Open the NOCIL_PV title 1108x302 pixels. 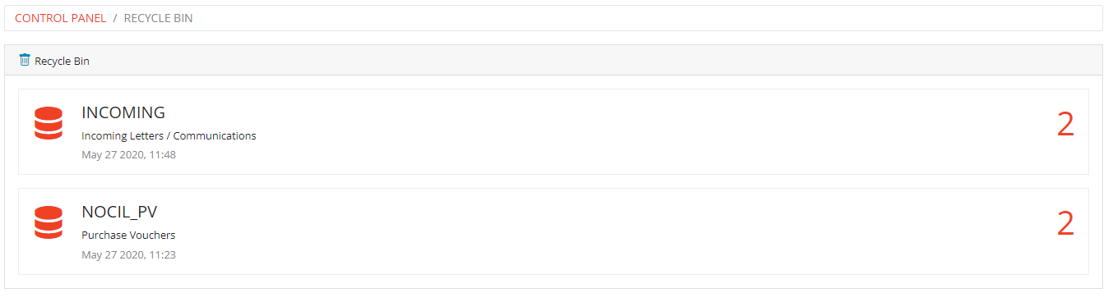point(119,213)
